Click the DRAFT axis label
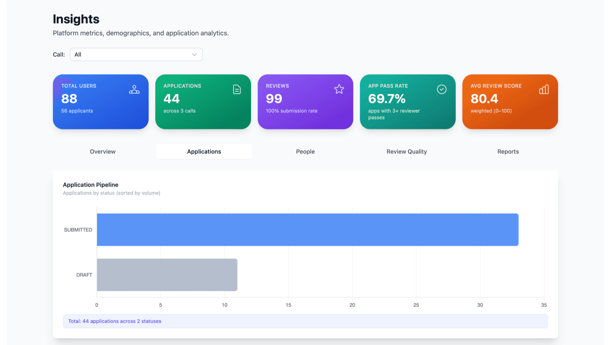The height and width of the screenshot is (345, 611). pos(84,275)
